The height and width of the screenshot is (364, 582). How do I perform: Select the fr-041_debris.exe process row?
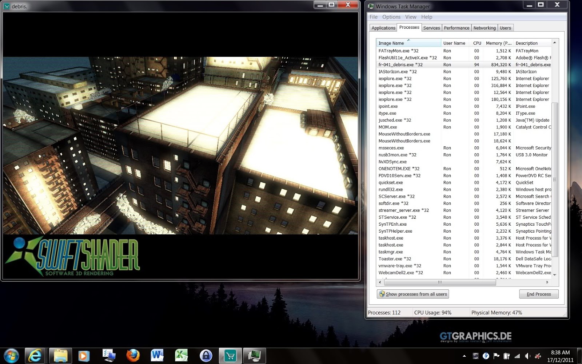tap(464, 65)
